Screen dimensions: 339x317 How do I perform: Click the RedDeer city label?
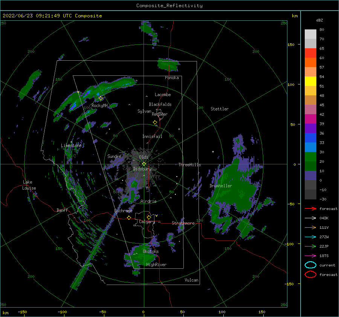pos(160,114)
